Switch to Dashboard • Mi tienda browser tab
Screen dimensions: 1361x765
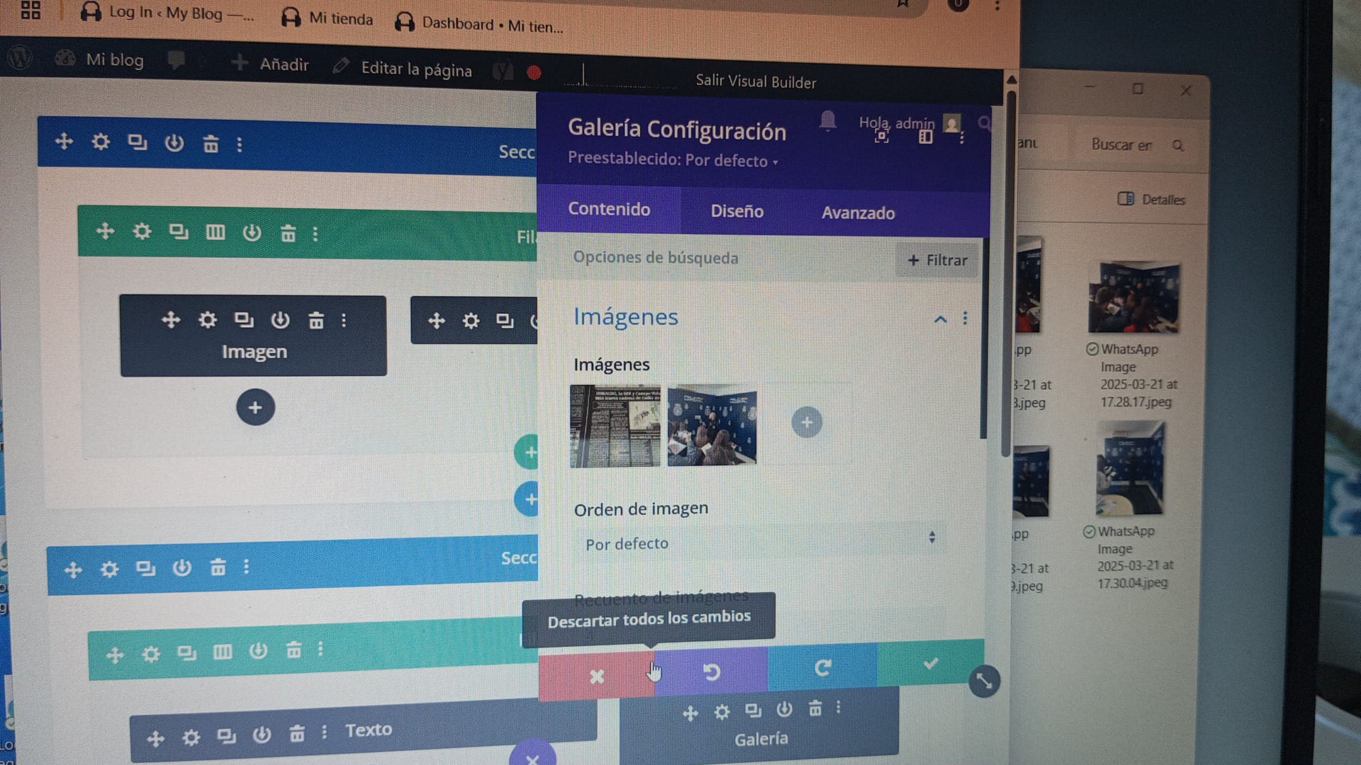479,24
